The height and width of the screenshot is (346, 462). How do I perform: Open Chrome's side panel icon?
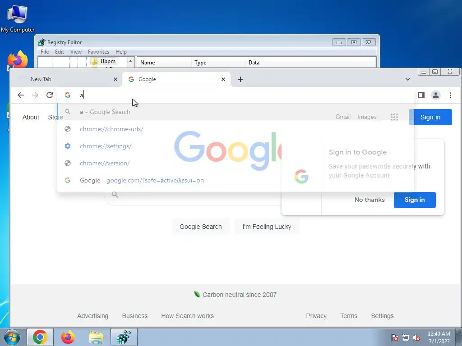click(x=421, y=95)
